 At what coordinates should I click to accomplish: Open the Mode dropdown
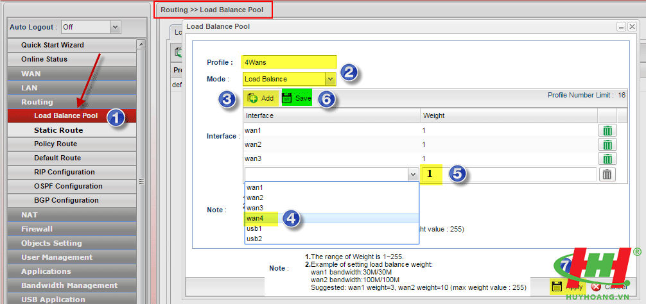[x=331, y=79]
